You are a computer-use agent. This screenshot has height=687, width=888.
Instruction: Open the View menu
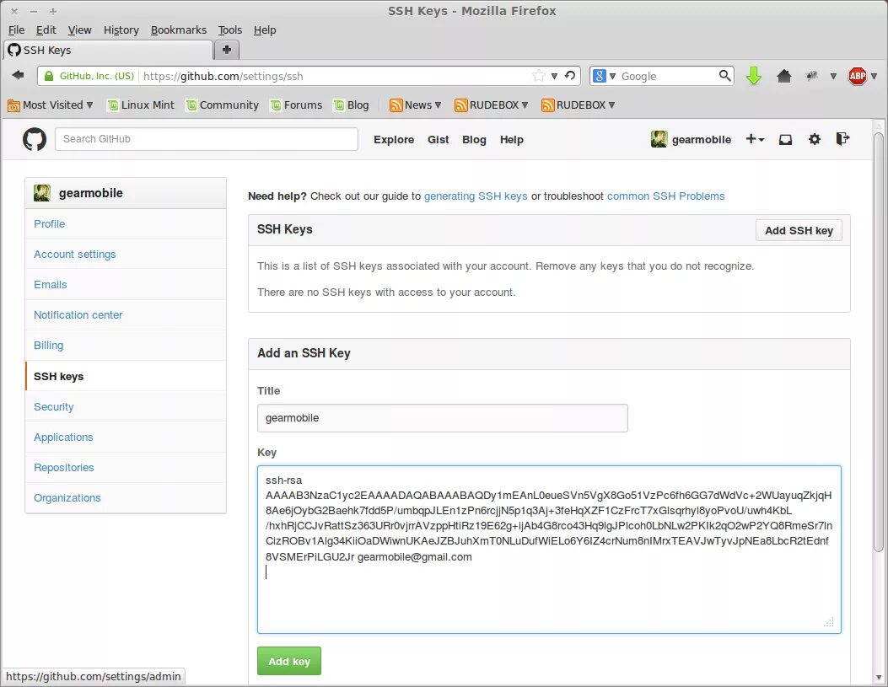coord(79,30)
